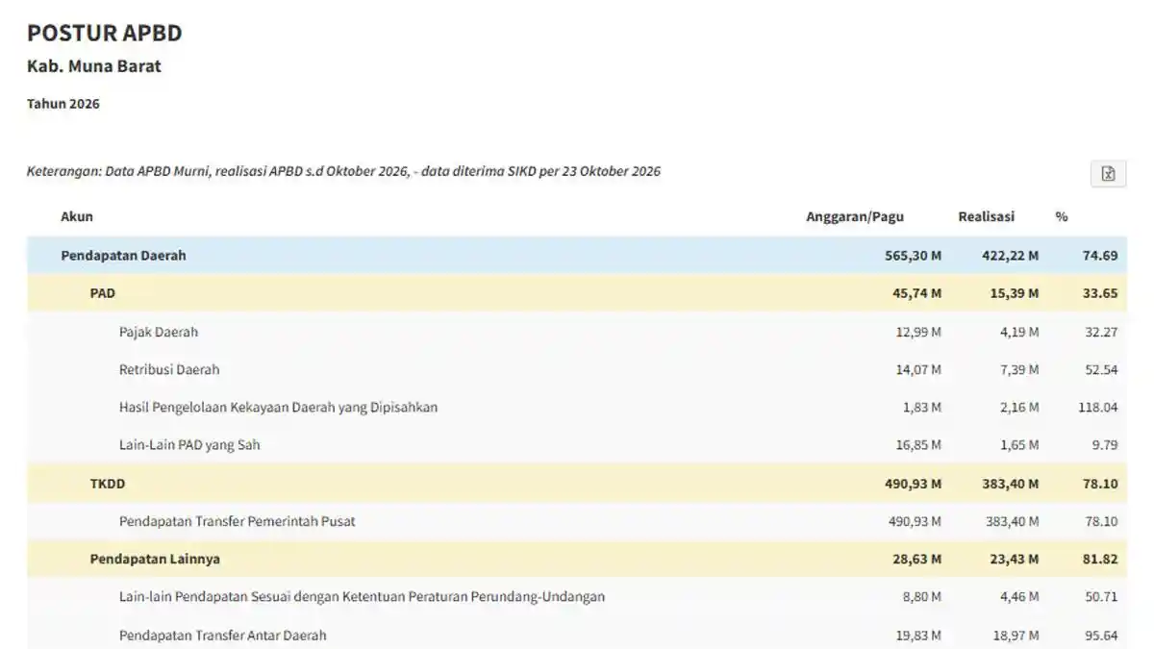Image resolution: width=1154 pixels, height=649 pixels.
Task: Select the 74.69 percentage for Pendapatan Daerah
Action: coord(1100,256)
